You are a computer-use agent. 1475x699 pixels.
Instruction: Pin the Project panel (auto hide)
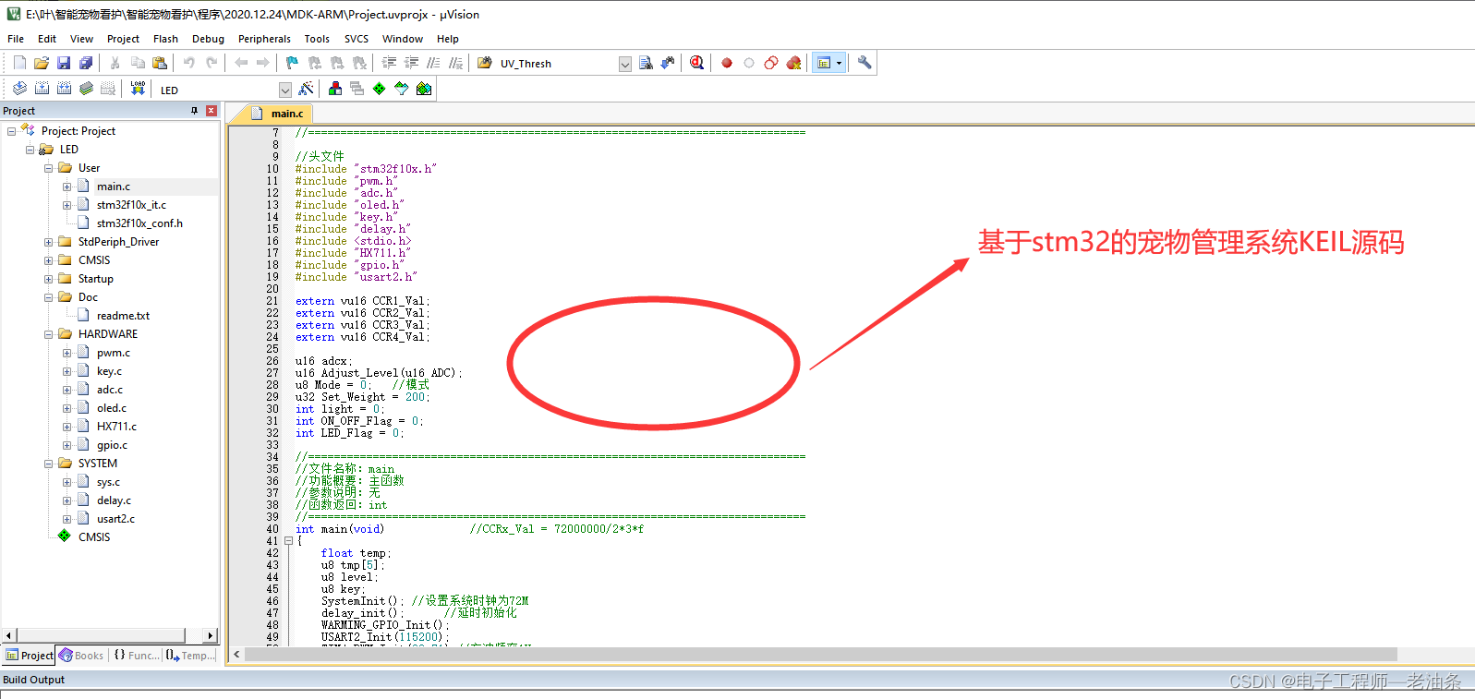(x=194, y=111)
